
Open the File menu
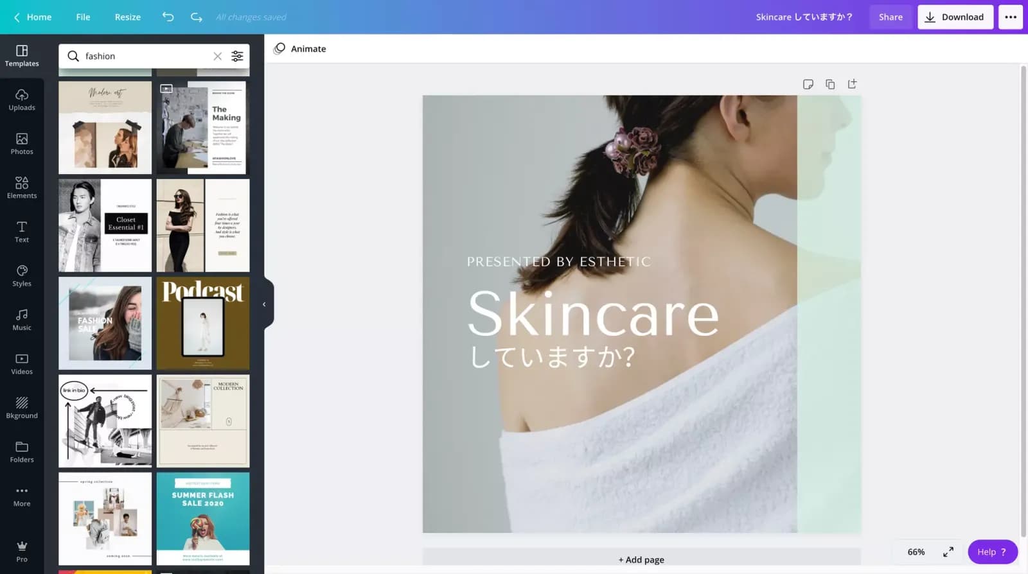pyautogui.click(x=83, y=17)
